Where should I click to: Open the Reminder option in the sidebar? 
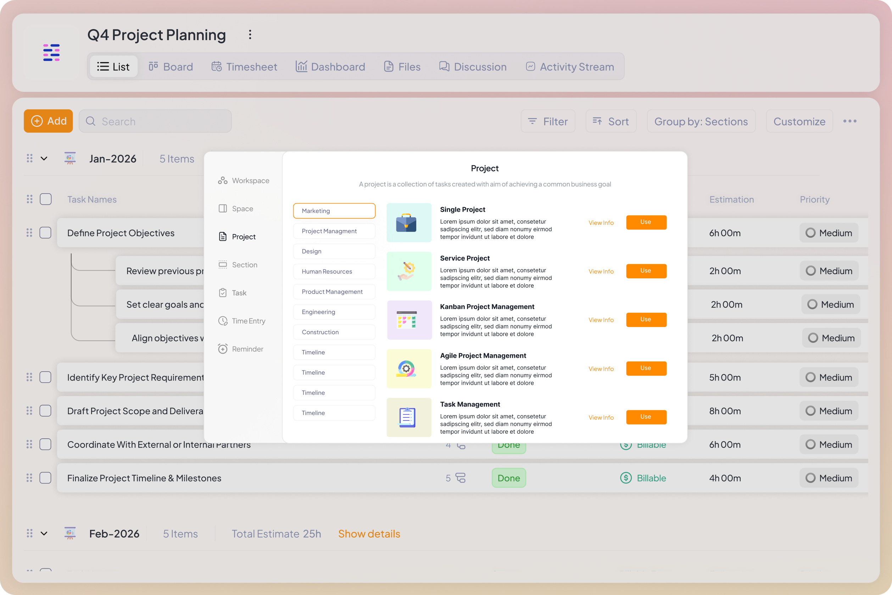[x=223, y=348]
